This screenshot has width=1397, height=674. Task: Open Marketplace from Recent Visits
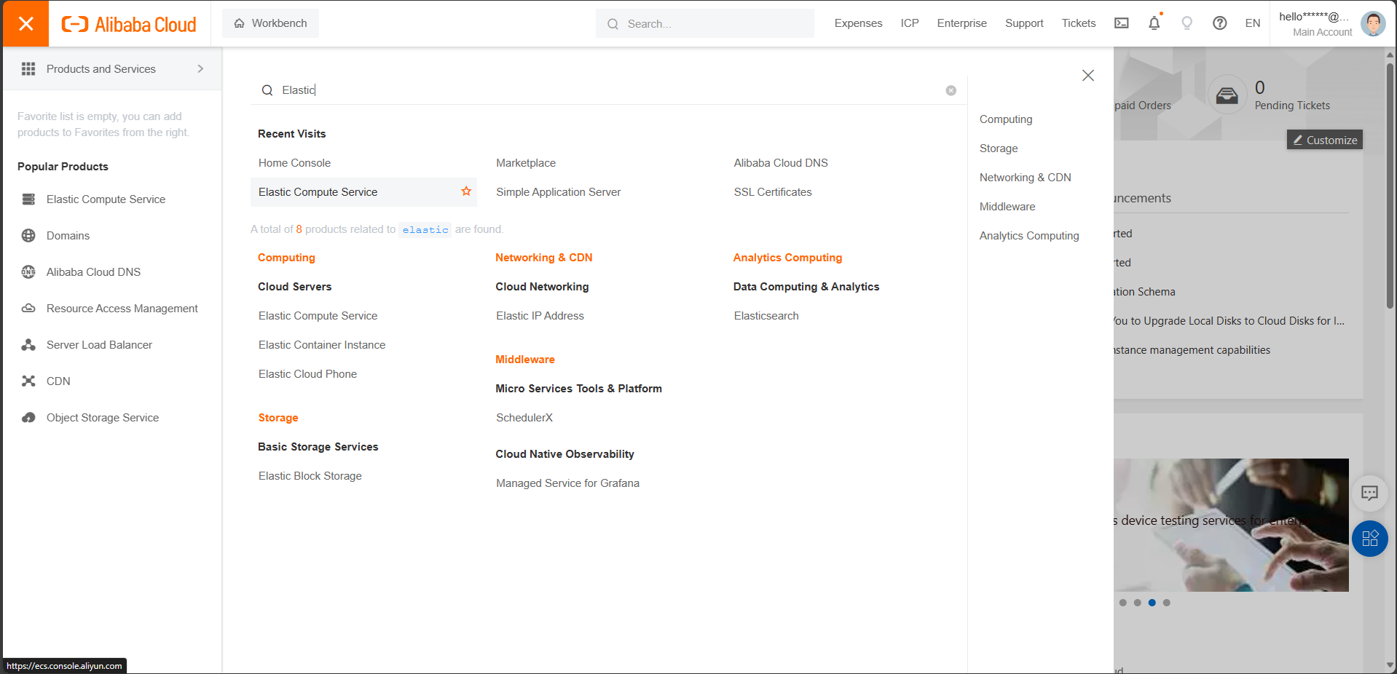click(526, 163)
